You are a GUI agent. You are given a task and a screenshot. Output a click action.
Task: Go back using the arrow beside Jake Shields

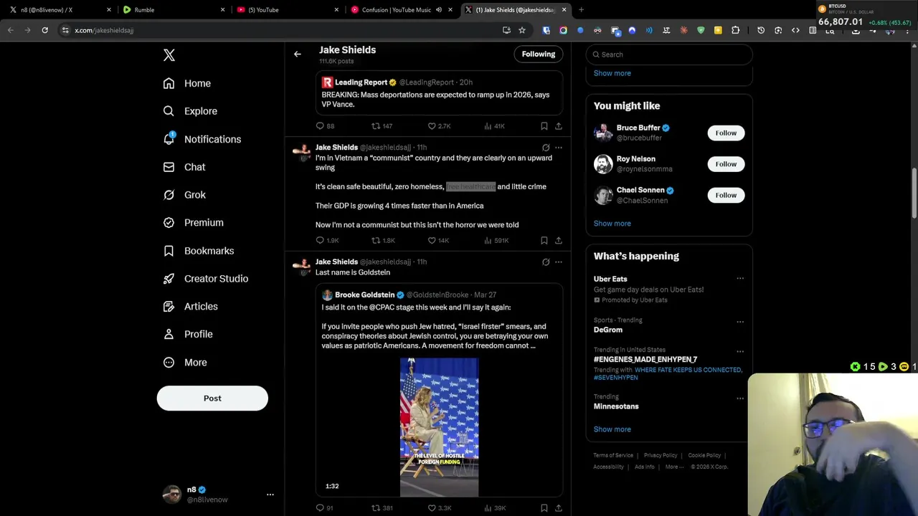(x=297, y=54)
